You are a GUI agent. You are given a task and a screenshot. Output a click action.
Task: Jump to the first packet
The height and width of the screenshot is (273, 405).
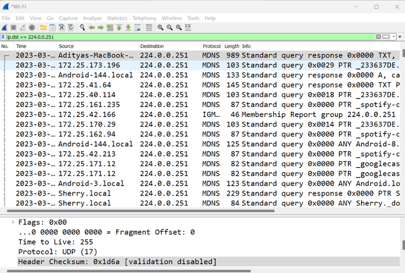[x=119, y=28]
